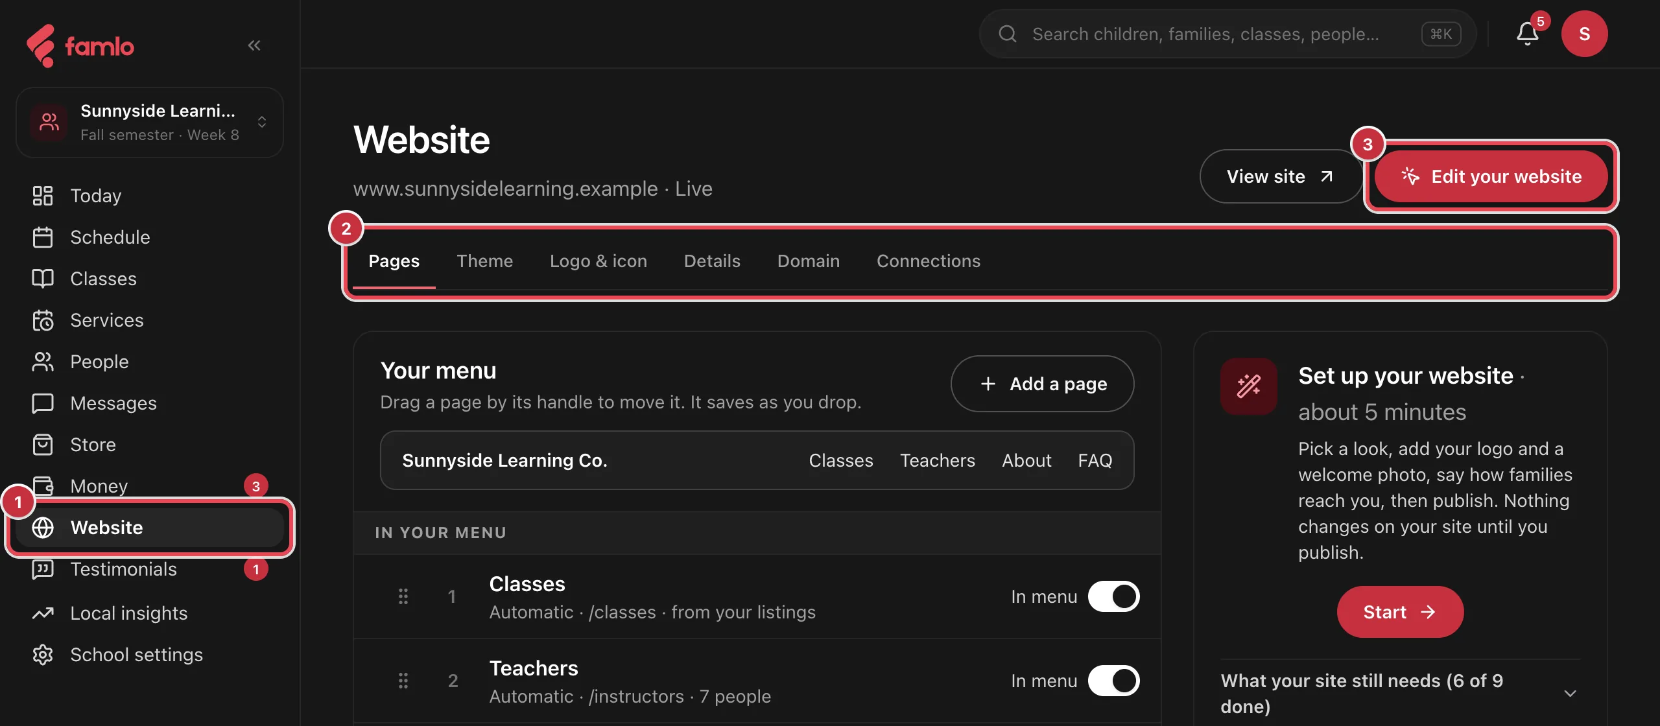Expand What your site still needs
This screenshot has height=726, width=1660.
pyautogui.click(x=1401, y=694)
